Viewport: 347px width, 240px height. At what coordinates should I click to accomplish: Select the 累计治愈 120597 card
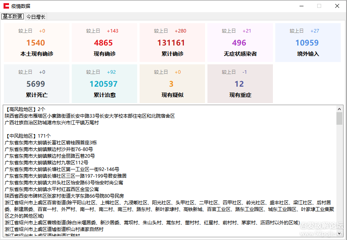(104, 84)
